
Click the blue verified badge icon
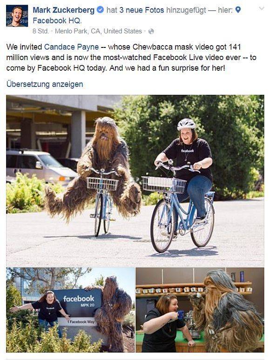tap(100, 10)
